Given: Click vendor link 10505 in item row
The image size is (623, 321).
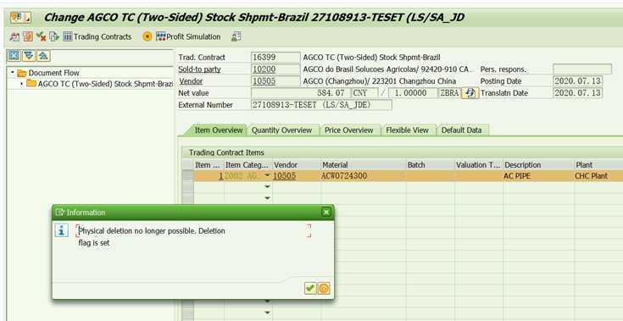Looking at the screenshot, I should [x=285, y=176].
